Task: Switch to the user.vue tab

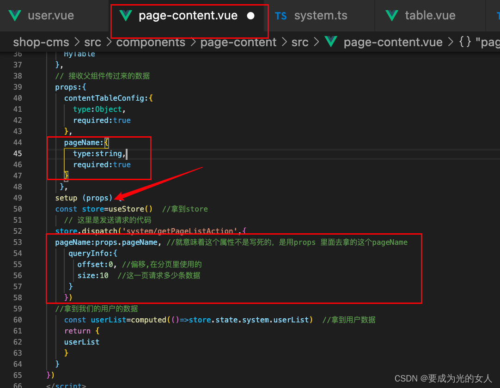Action: coord(51,15)
